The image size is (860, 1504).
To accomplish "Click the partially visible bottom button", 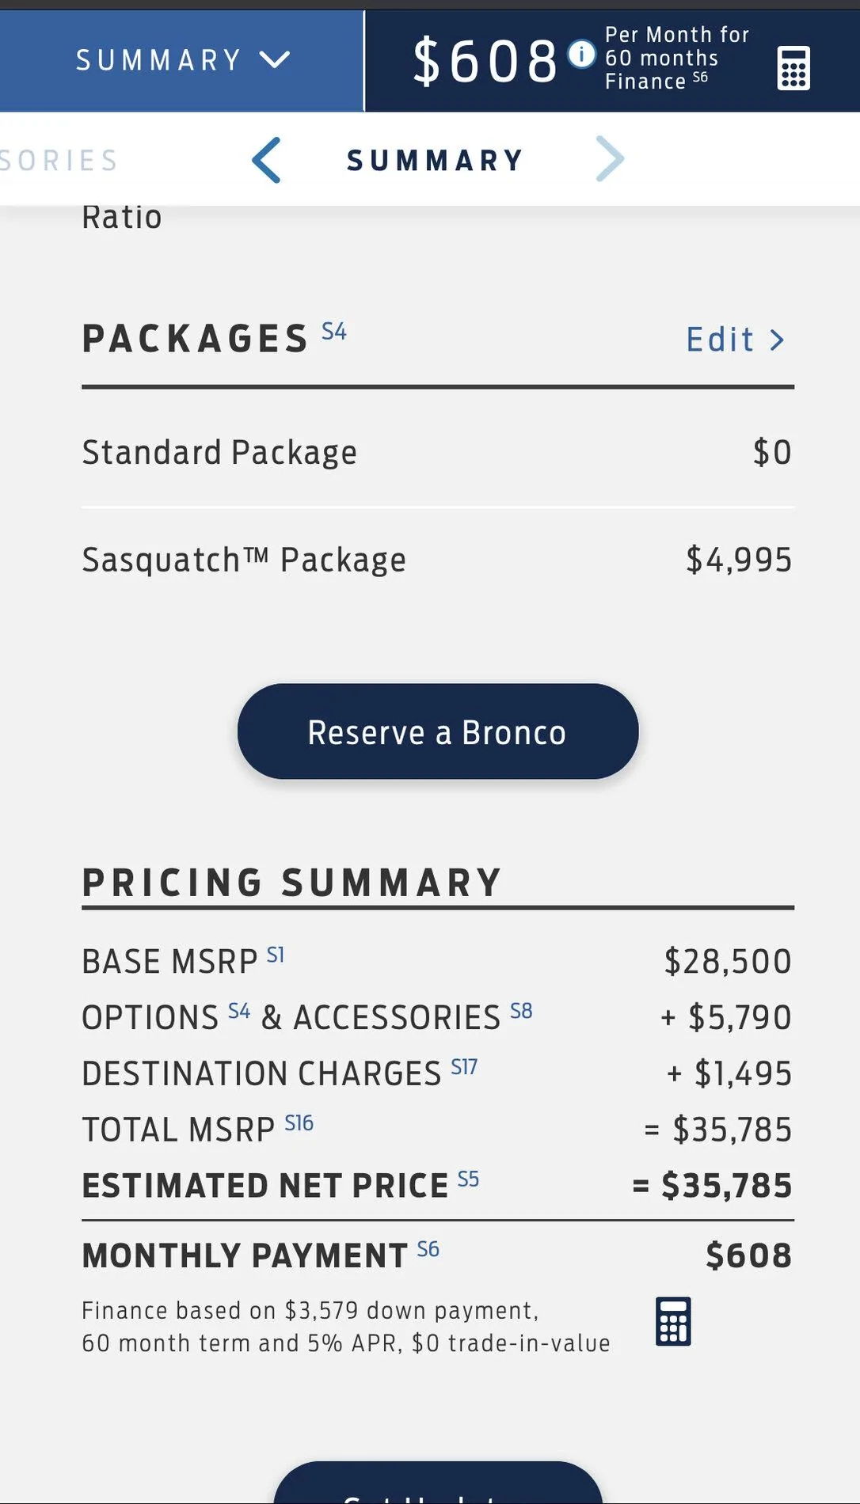I will (438, 1483).
